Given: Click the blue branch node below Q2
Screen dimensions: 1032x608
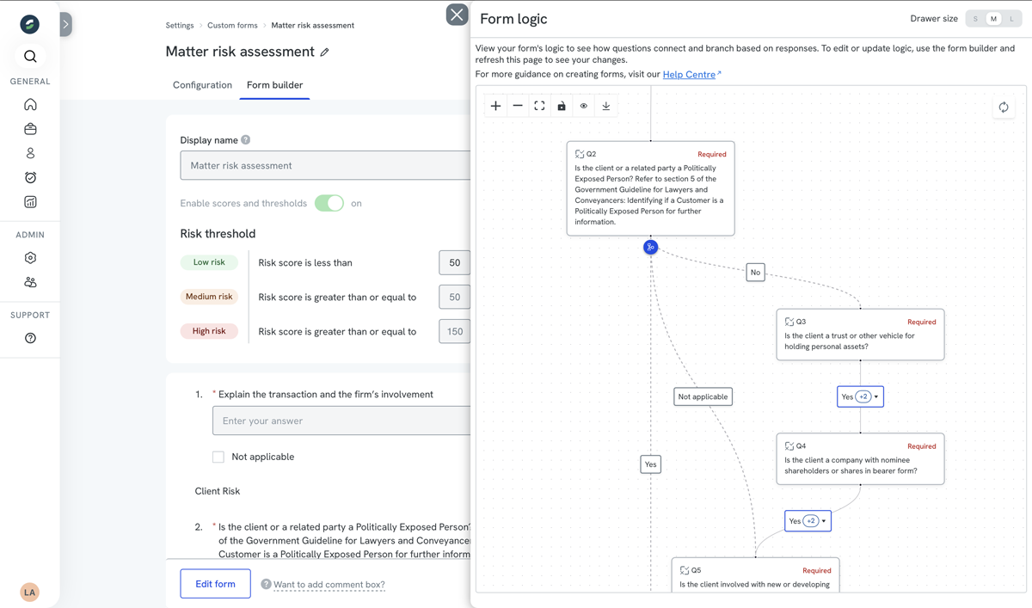Looking at the screenshot, I should click(x=650, y=248).
